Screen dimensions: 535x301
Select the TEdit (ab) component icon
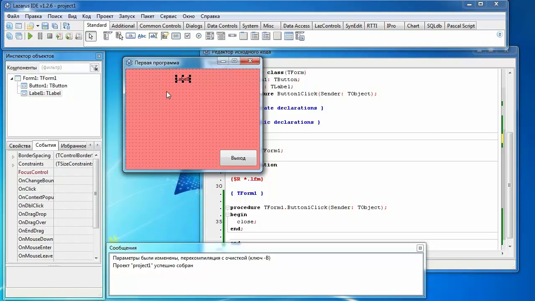153,36
